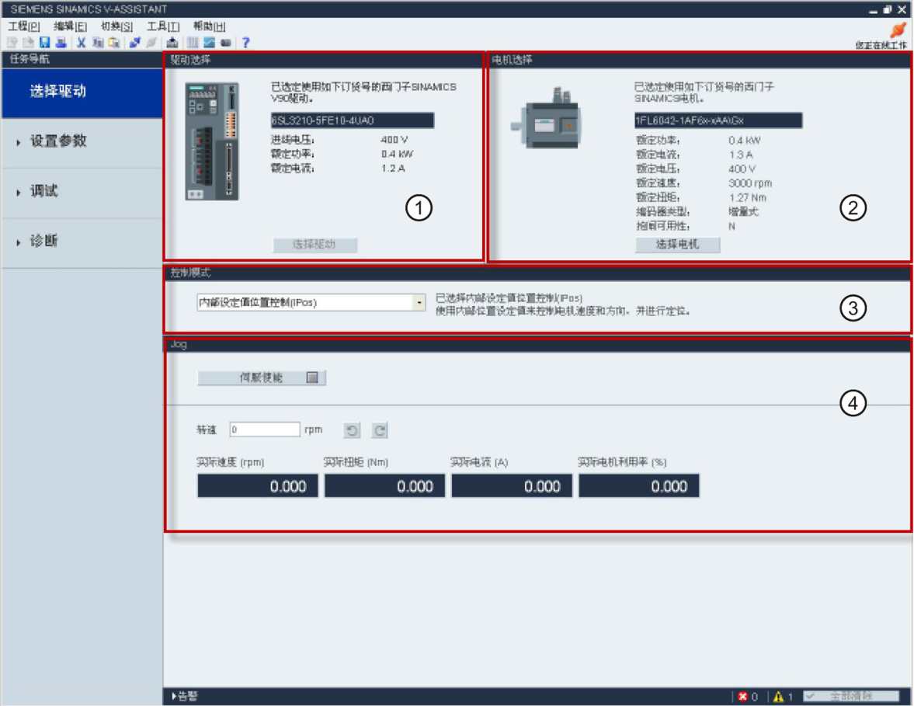Click the Copy toolbar icon
The image size is (914, 706).
(x=97, y=43)
